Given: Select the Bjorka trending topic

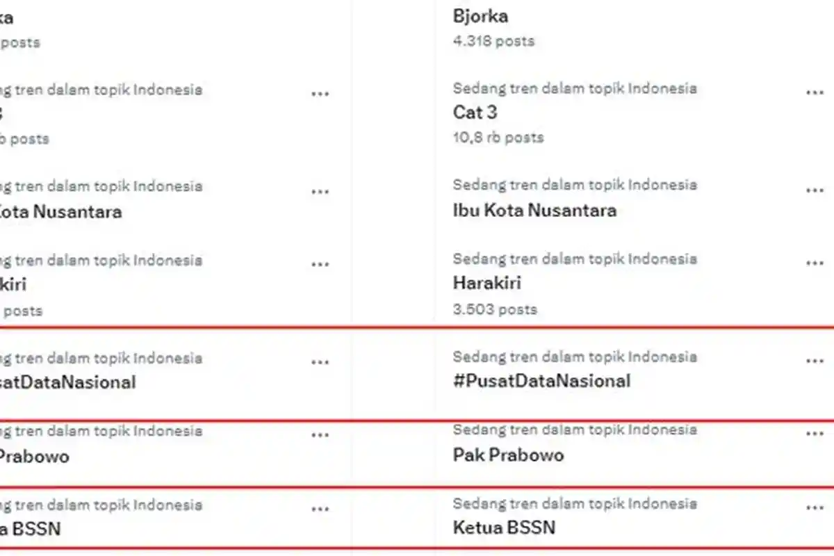Looking at the screenshot, I should (480, 15).
